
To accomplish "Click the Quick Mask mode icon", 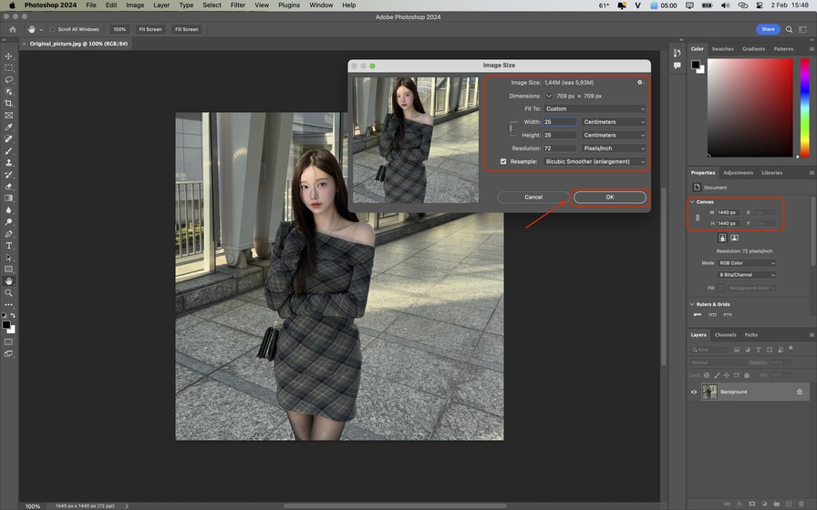I will pyautogui.click(x=9, y=342).
